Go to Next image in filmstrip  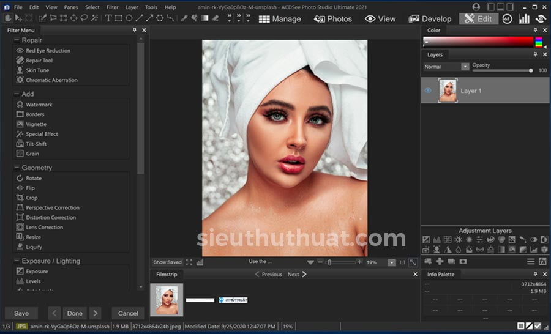click(x=297, y=274)
